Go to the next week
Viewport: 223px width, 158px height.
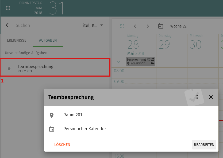pos(148,26)
